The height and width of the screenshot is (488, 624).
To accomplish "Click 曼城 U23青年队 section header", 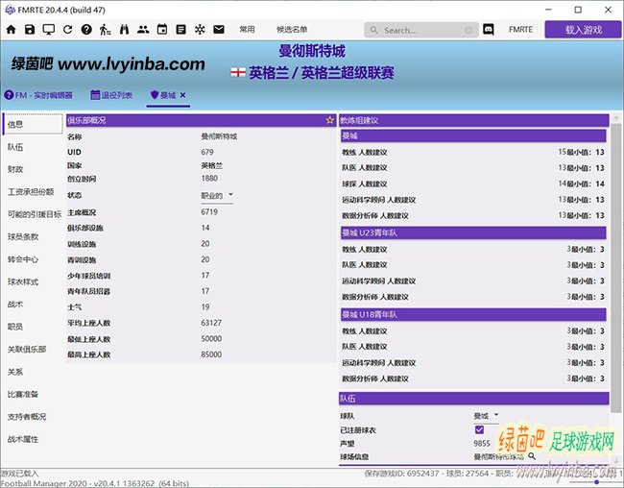I will pyautogui.click(x=473, y=233).
